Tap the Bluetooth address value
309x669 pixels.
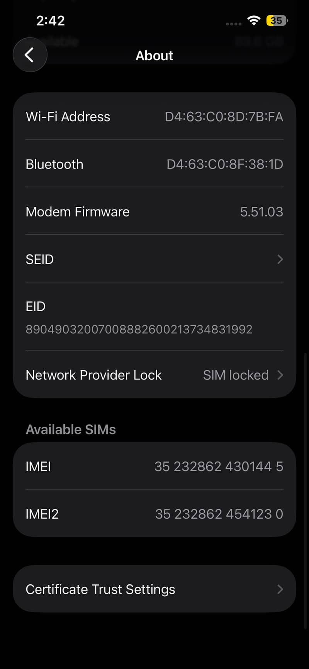pos(225,164)
